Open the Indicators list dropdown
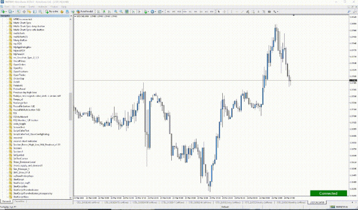The width and height of the screenshot is (358, 210). [146, 11]
